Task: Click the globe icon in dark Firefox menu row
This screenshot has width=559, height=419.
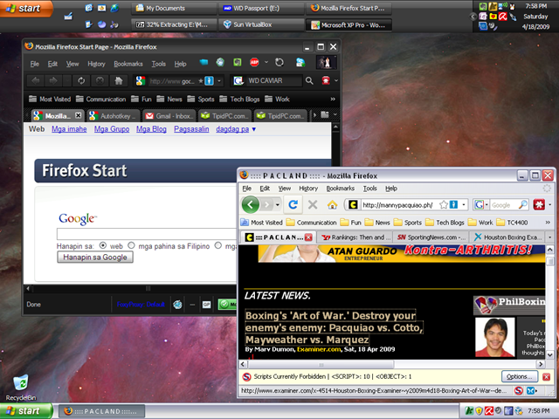Action: 220,62
